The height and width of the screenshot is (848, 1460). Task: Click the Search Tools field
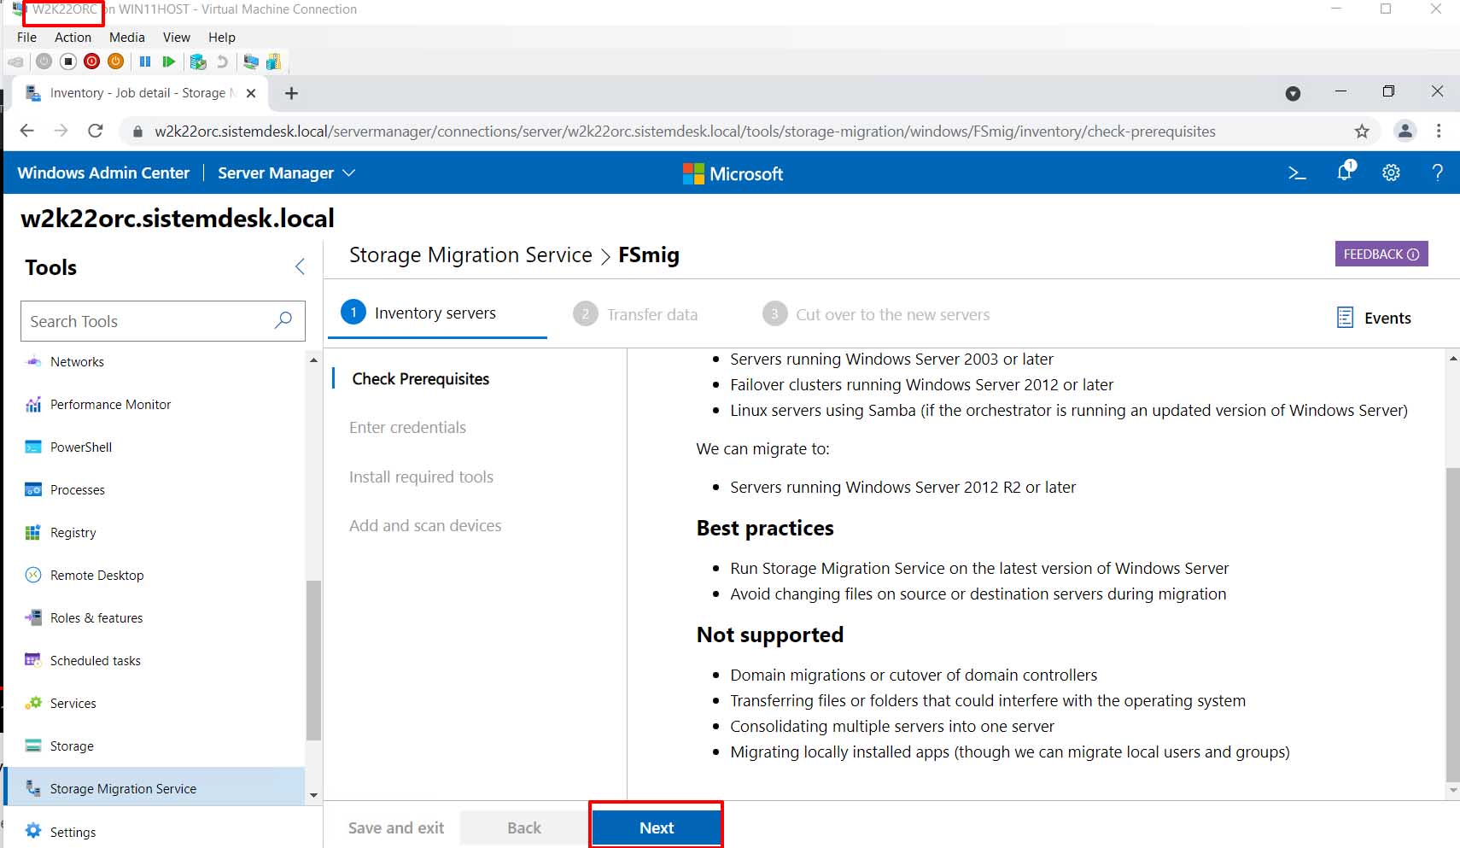[163, 321]
